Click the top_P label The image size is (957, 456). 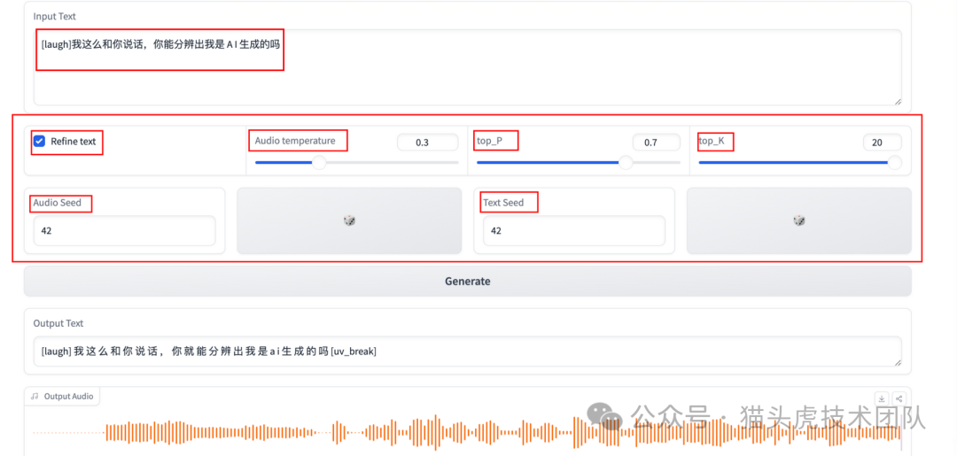pos(489,141)
